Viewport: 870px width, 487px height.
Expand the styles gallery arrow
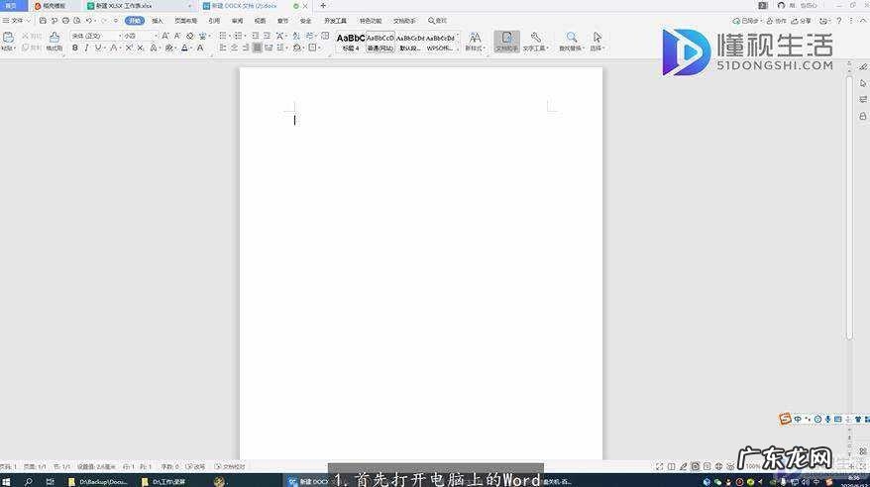click(x=459, y=49)
